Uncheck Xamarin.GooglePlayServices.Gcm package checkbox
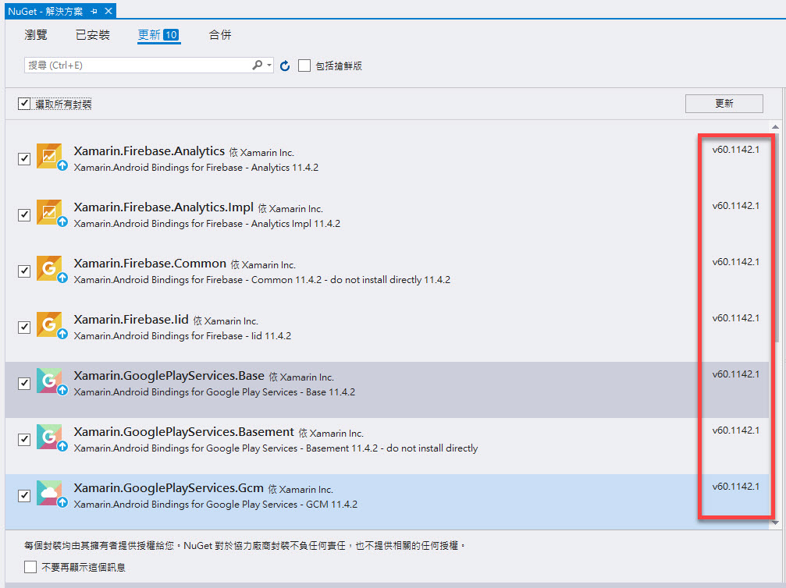The width and height of the screenshot is (786, 588). coord(24,495)
